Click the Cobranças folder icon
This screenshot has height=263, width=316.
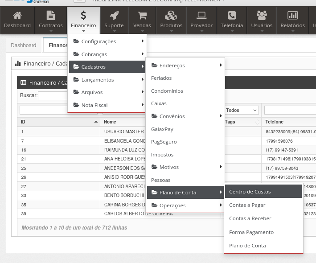tap(76, 54)
